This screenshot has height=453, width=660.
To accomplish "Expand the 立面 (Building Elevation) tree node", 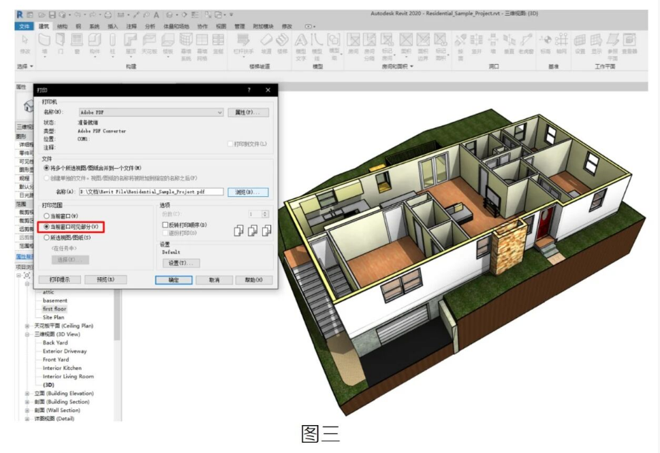I will [x=27, y=394].
